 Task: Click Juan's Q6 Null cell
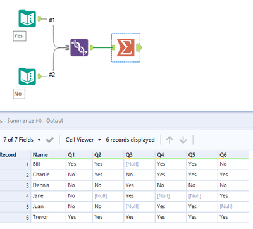click(x=233, y=206)
